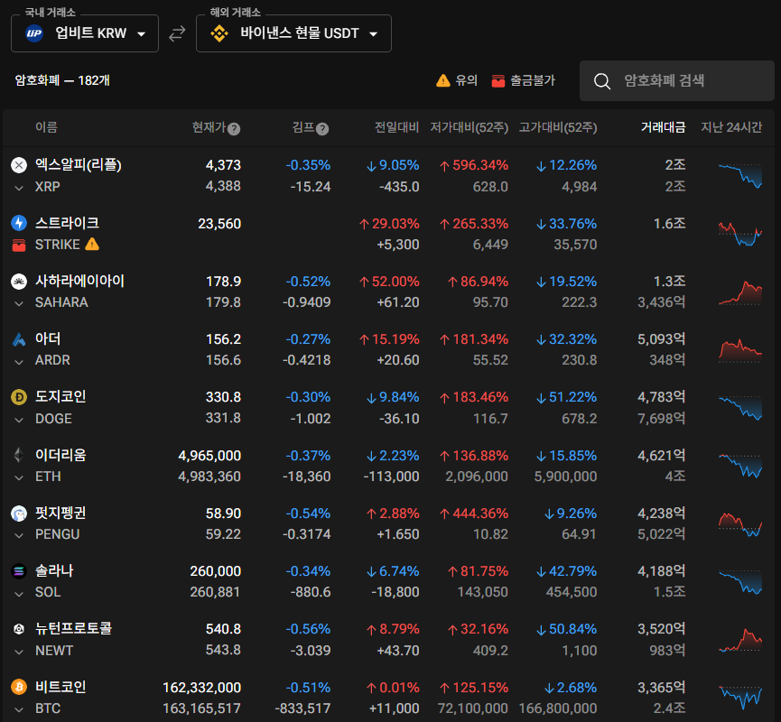The height and width of the screenshot is (722, 781).
Task: Click the Ethereum diamond logo icon
Action: tap(19, 455)
